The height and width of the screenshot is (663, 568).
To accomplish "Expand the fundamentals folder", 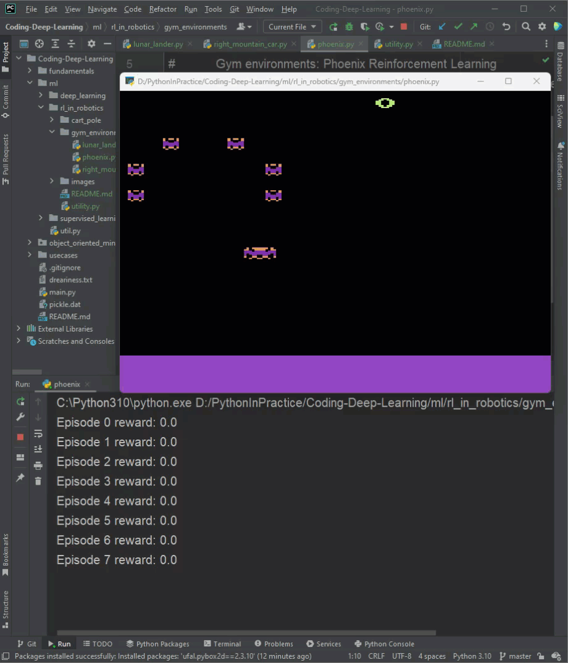I will coord(30,70).
